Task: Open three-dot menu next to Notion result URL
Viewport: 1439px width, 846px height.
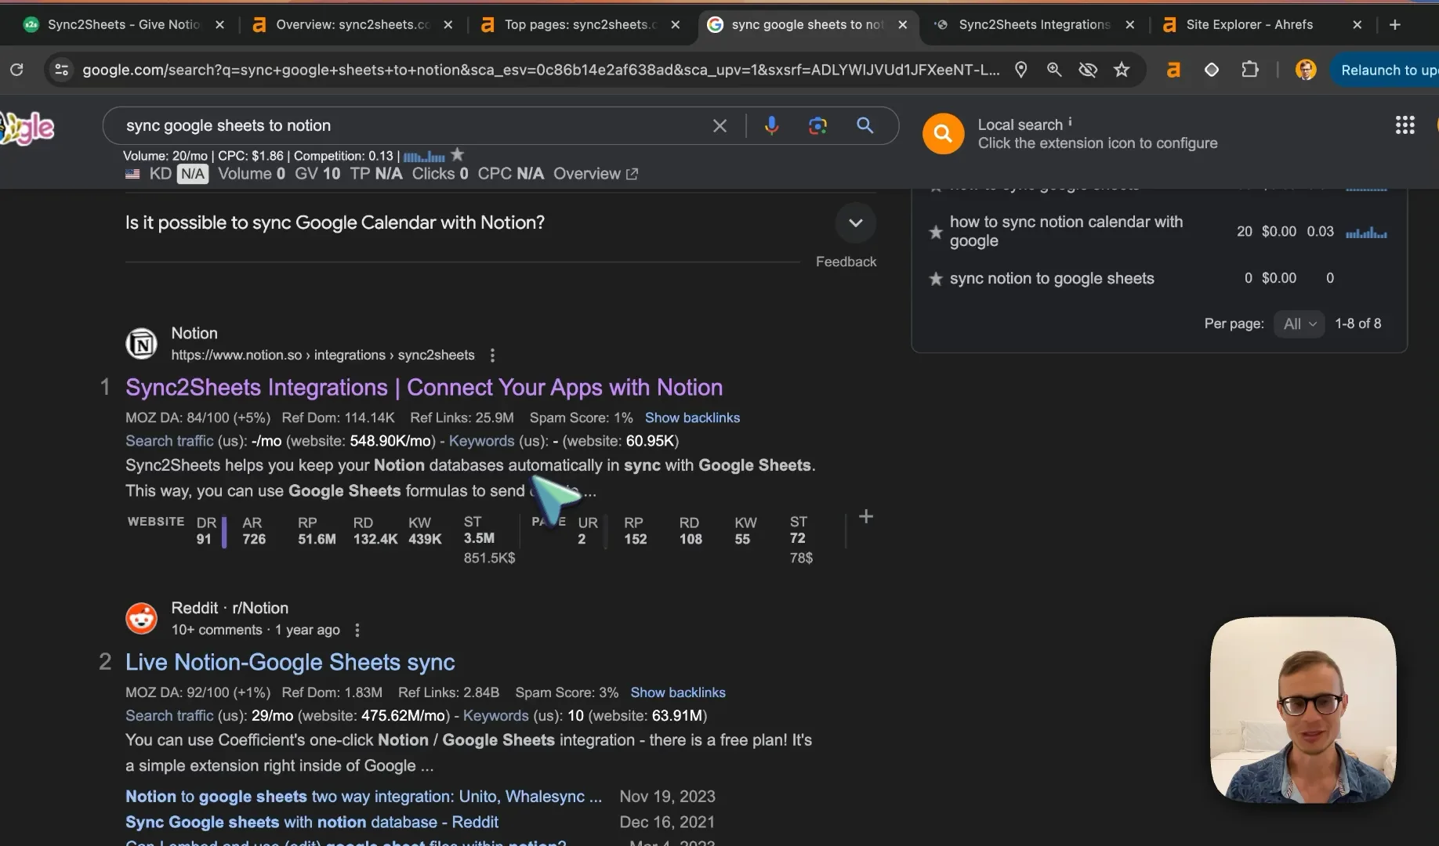Action: click(x=492, y=356)
